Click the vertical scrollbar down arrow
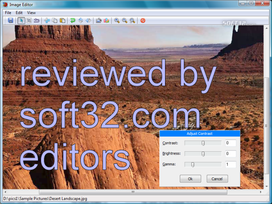Screen dimensions: 272x204 (266, 186)
